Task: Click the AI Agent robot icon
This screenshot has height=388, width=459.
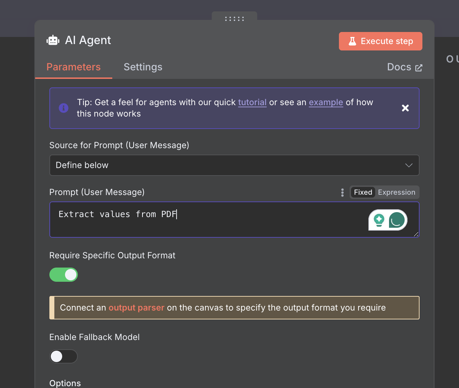Action: tap(53, 40)
